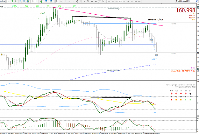Image resolution: width=199 pixels, height=134 pixels.
Task: Switch chart to H1 timeframe
Action: coord(124,1)
